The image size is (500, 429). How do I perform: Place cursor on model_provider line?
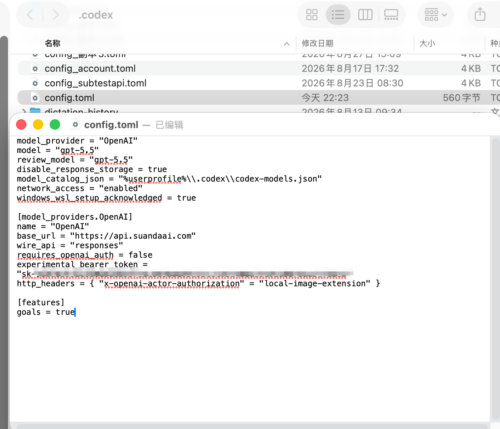coord(77,141)
